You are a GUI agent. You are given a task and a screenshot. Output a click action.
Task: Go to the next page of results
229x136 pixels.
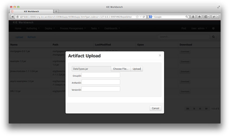click(200, 109)
